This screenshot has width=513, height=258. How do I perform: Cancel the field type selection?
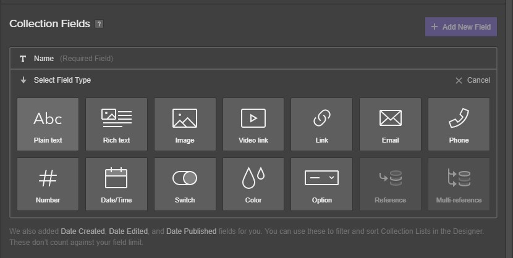point(473,80)
